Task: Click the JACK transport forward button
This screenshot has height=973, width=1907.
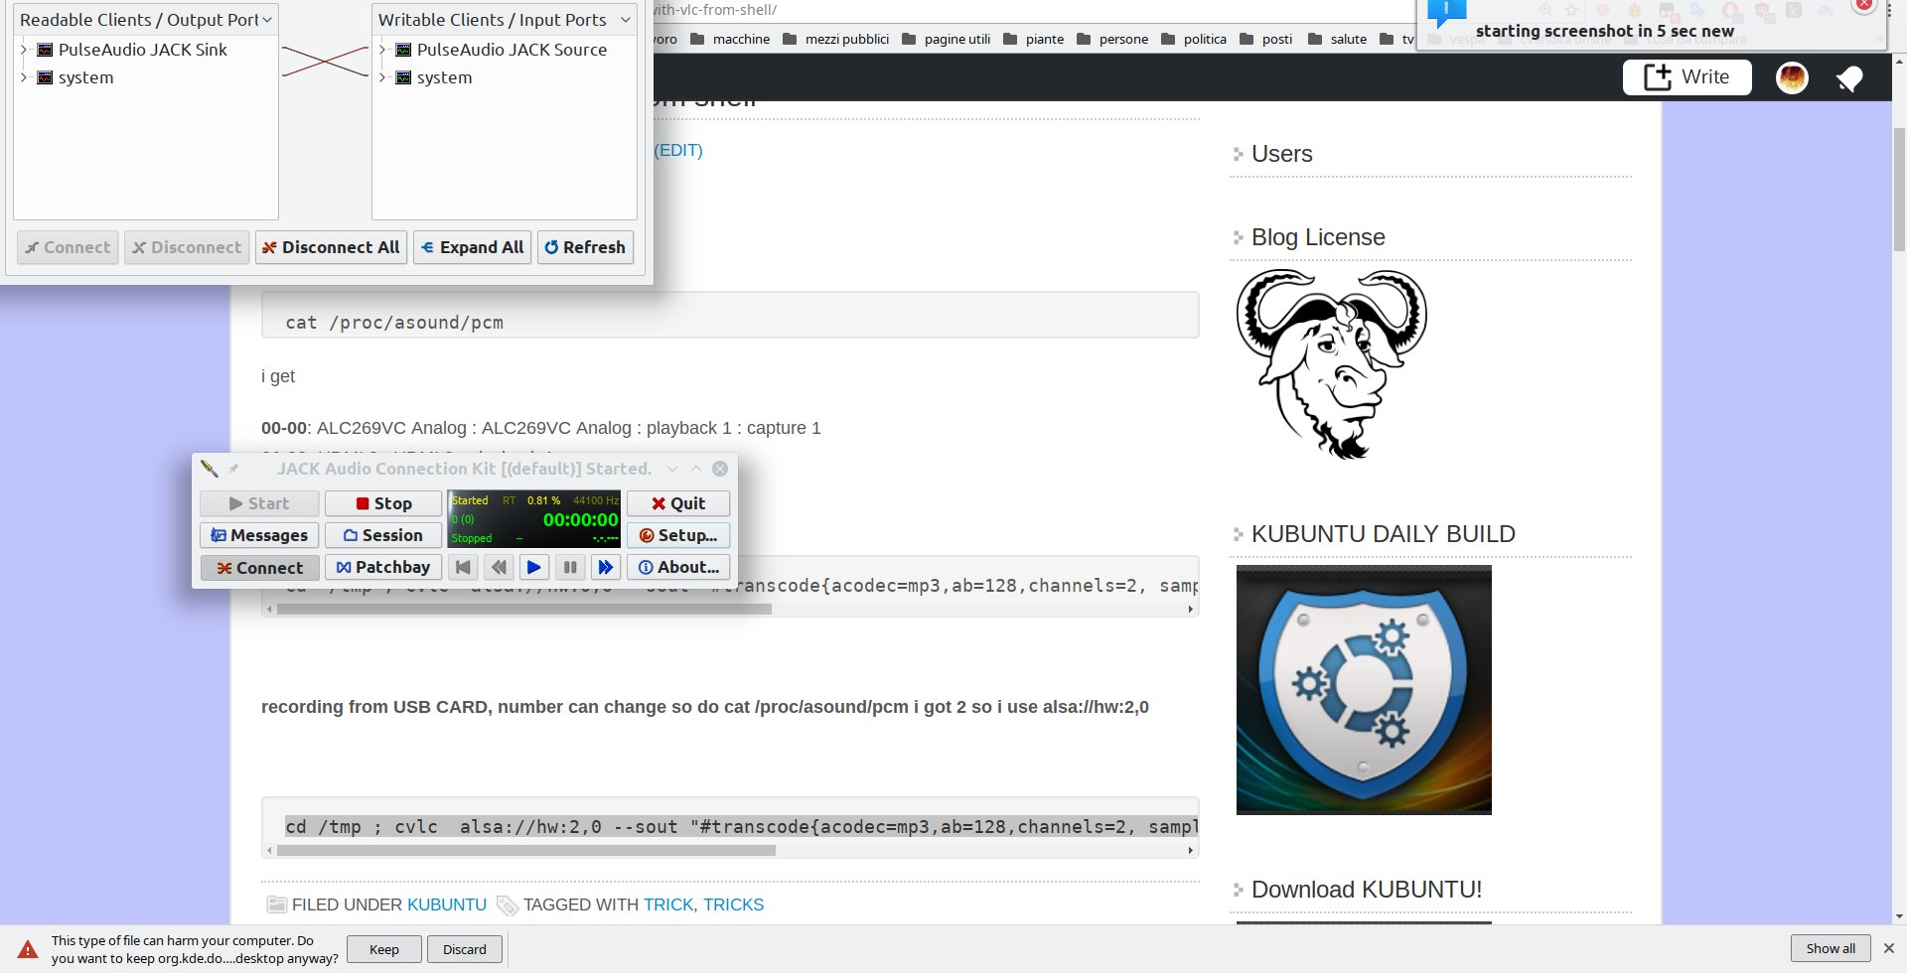Action: point(606,567)
